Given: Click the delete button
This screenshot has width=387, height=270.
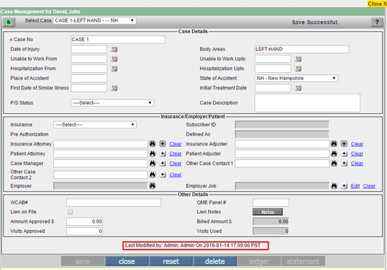Looking at the screenshot, I should click(x=215, y=261).
